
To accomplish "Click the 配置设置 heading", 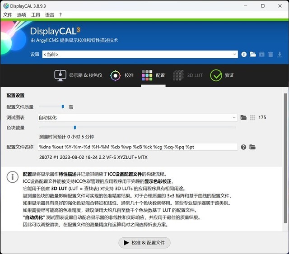I will [x=15, y=95].
